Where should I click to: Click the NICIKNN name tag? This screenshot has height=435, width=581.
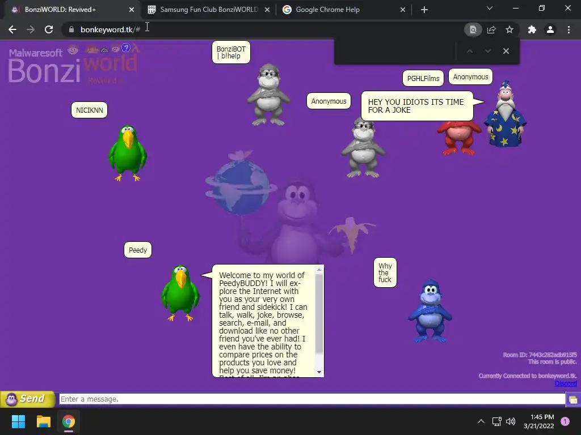(x=89, y=110)
